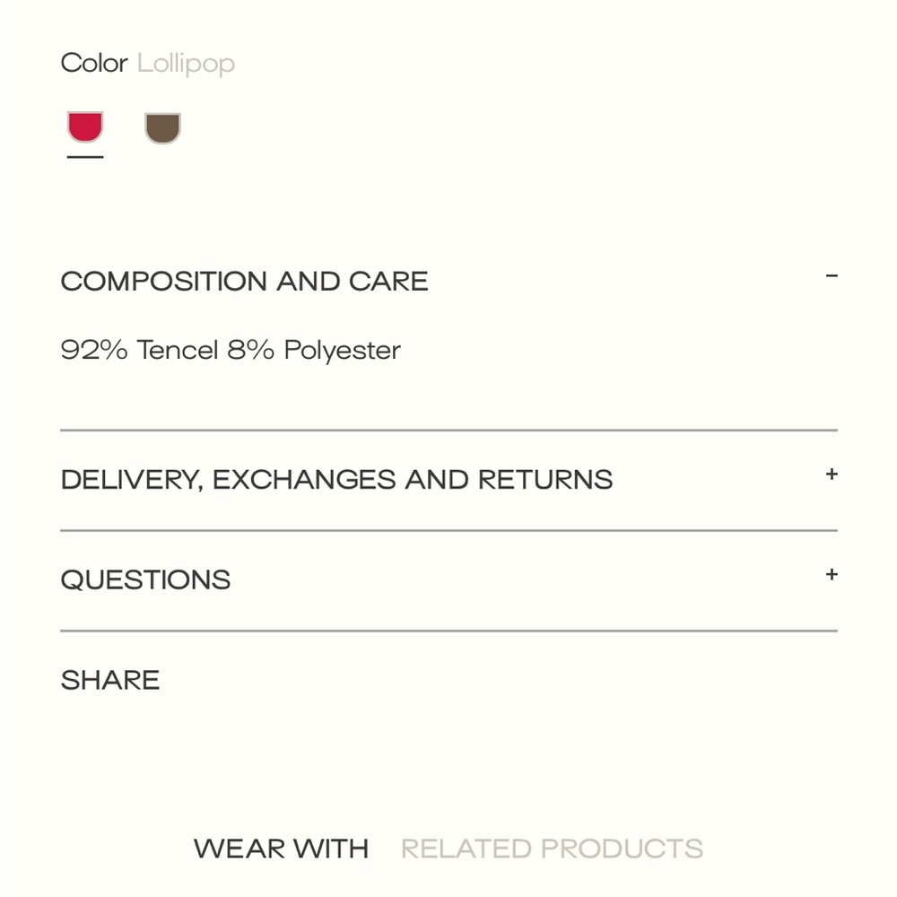Expand the Questions section plus icon
The height and width of the screenshot is (897, 897).
(x=832, y=574)
